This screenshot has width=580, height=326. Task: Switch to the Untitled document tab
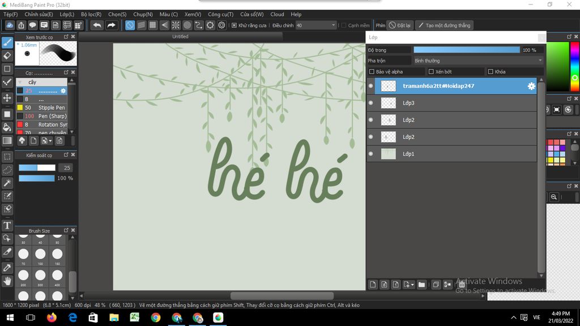click(181, 37)
